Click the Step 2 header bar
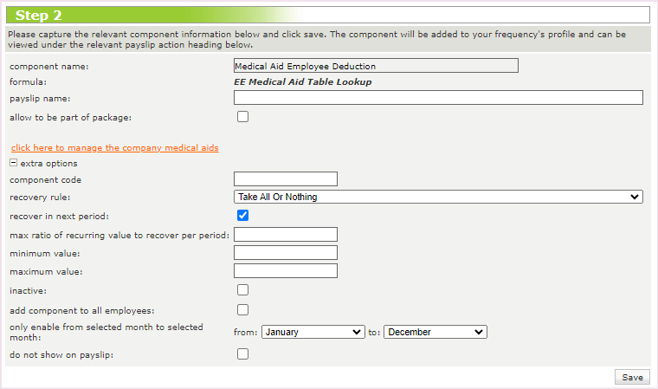The width and height of the screenshot is (658, 389). (x=329, y=15)
